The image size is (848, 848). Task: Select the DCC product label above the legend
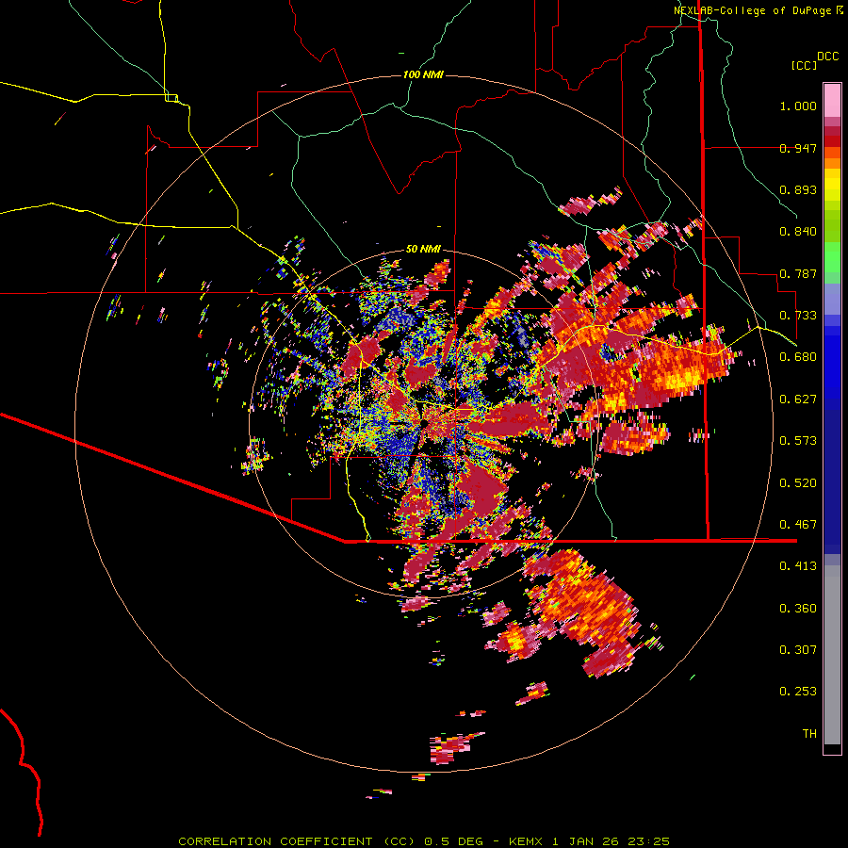coord(827,57)
